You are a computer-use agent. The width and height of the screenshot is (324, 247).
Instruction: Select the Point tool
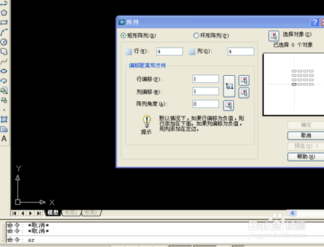click(4, 110)
